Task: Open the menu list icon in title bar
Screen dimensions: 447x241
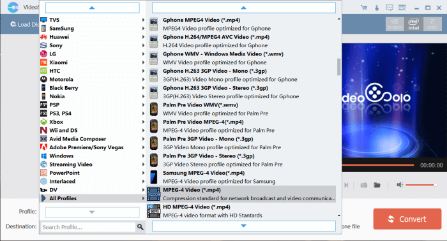Action: point(402,8)
